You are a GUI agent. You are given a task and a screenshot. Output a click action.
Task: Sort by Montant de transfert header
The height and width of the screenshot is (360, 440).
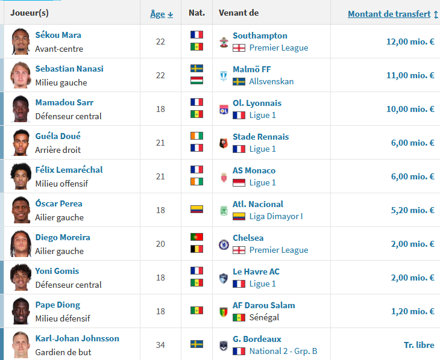(x=392, y=14)
